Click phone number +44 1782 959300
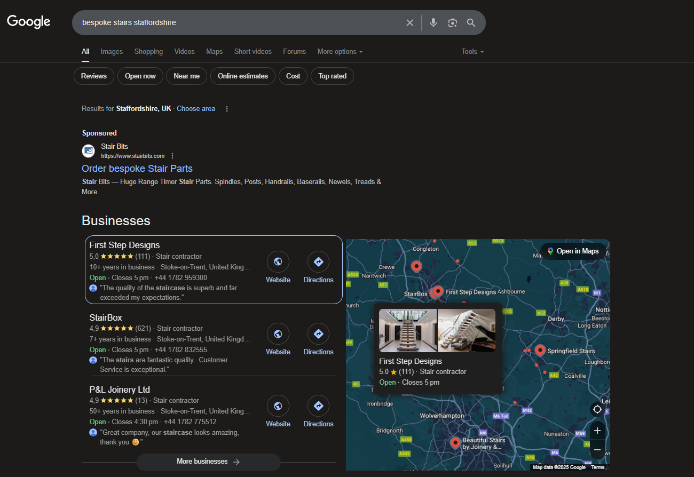This screenshot has width=694, height=477. [x=181, y=278]
